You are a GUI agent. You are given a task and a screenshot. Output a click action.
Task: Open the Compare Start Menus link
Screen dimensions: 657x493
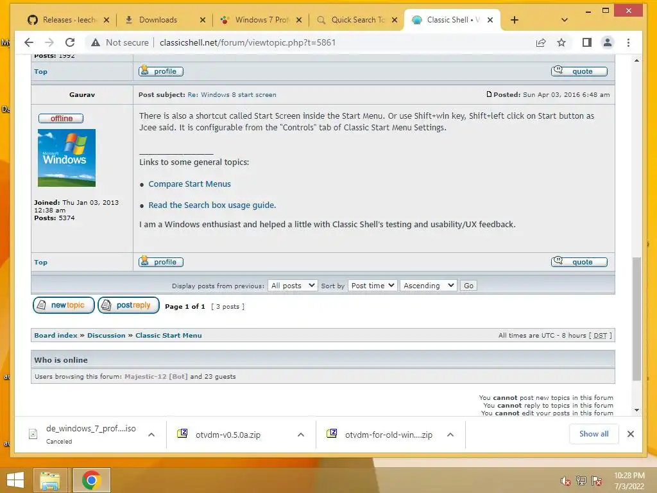(x=189, y=184)
